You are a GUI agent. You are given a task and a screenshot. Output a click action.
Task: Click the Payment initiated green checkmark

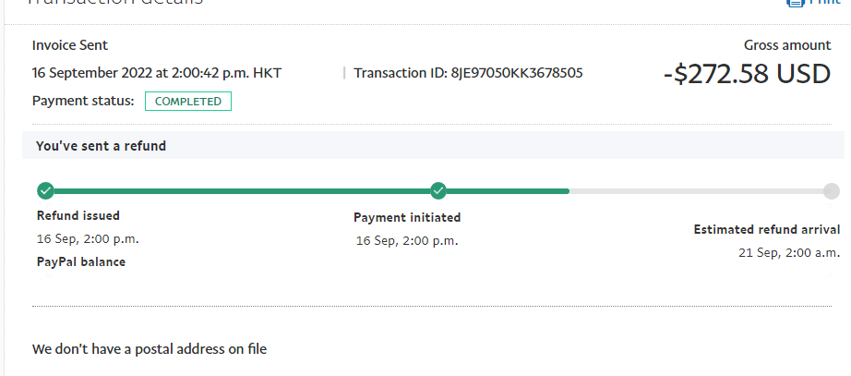(x=438, y=191)
